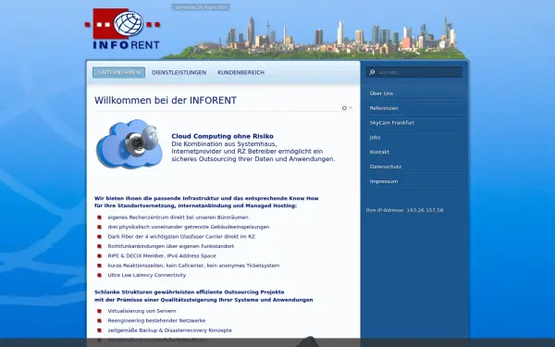
Task: Open the Impressum sidebar link
Action: coord(383,181)
